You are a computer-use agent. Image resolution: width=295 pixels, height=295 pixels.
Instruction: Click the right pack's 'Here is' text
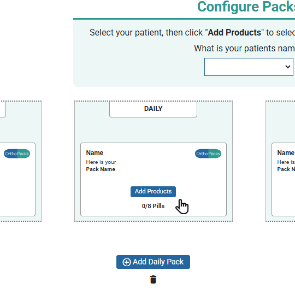point(286,162)
